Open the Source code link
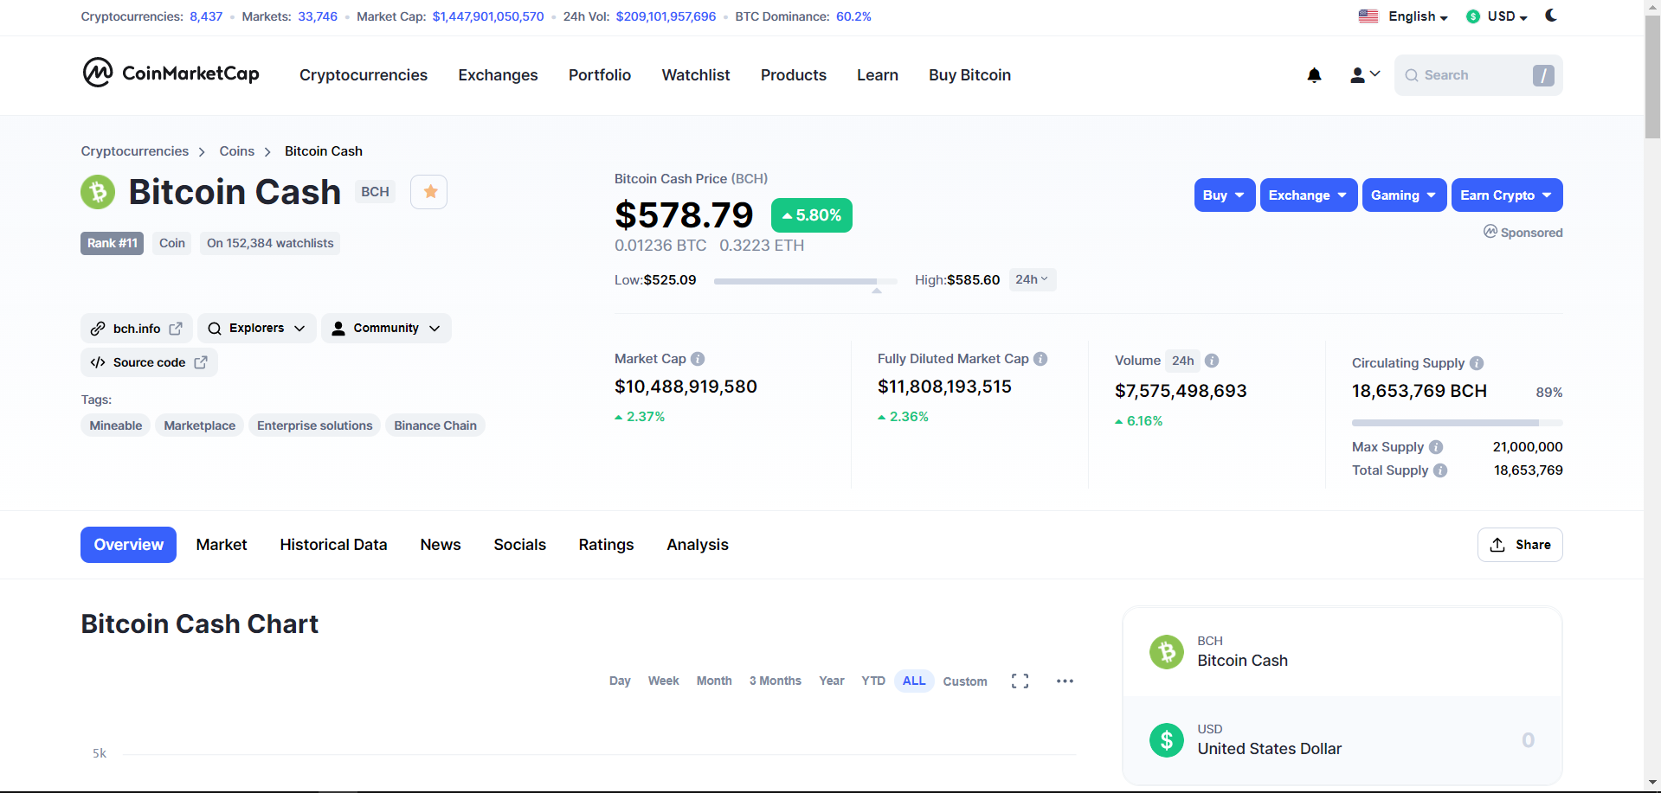 tap(149, 362)
